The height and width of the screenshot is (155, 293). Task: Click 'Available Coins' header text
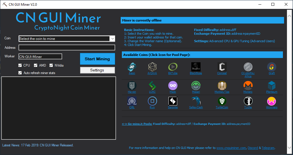pyautogui.click(x=157, y=55)
